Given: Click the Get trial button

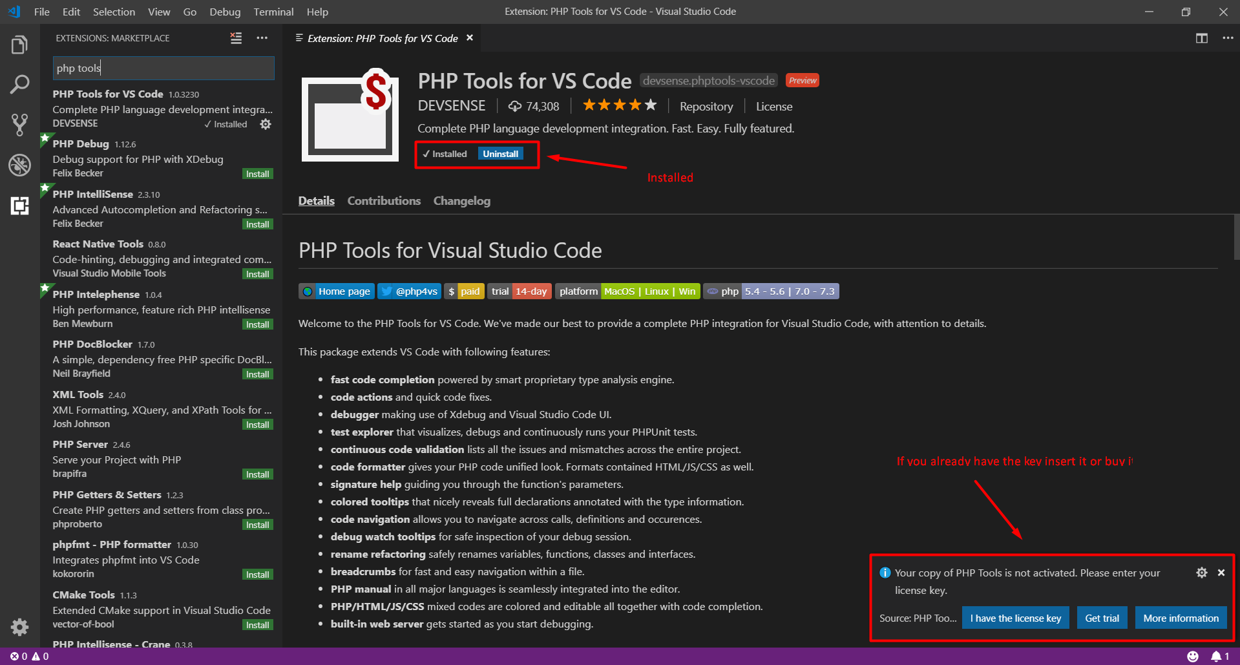Looking at the screenshot, I should pos(1102,618).
